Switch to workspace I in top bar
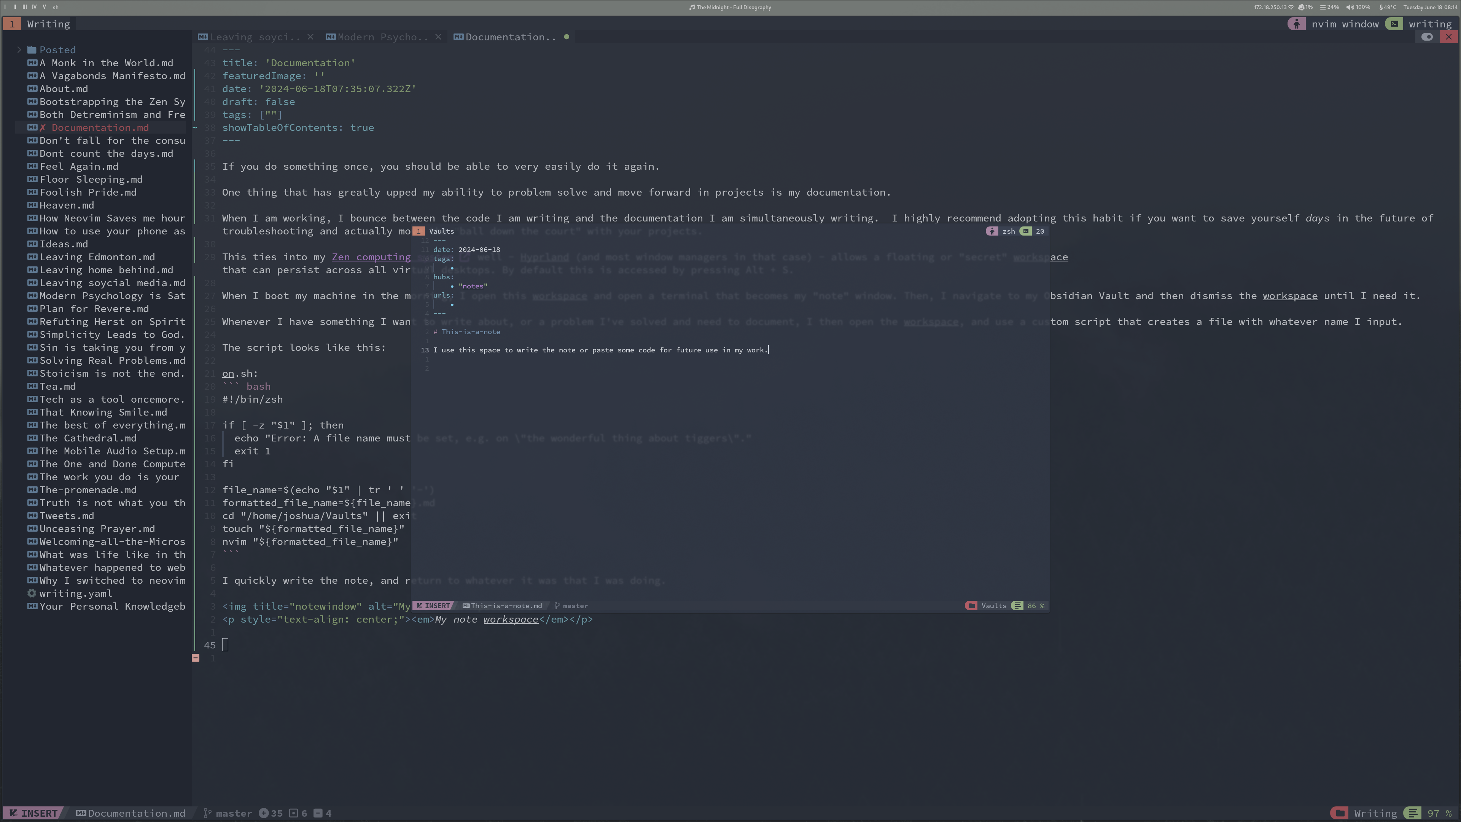The image size is (1461, 822). [x=6, y=7]
